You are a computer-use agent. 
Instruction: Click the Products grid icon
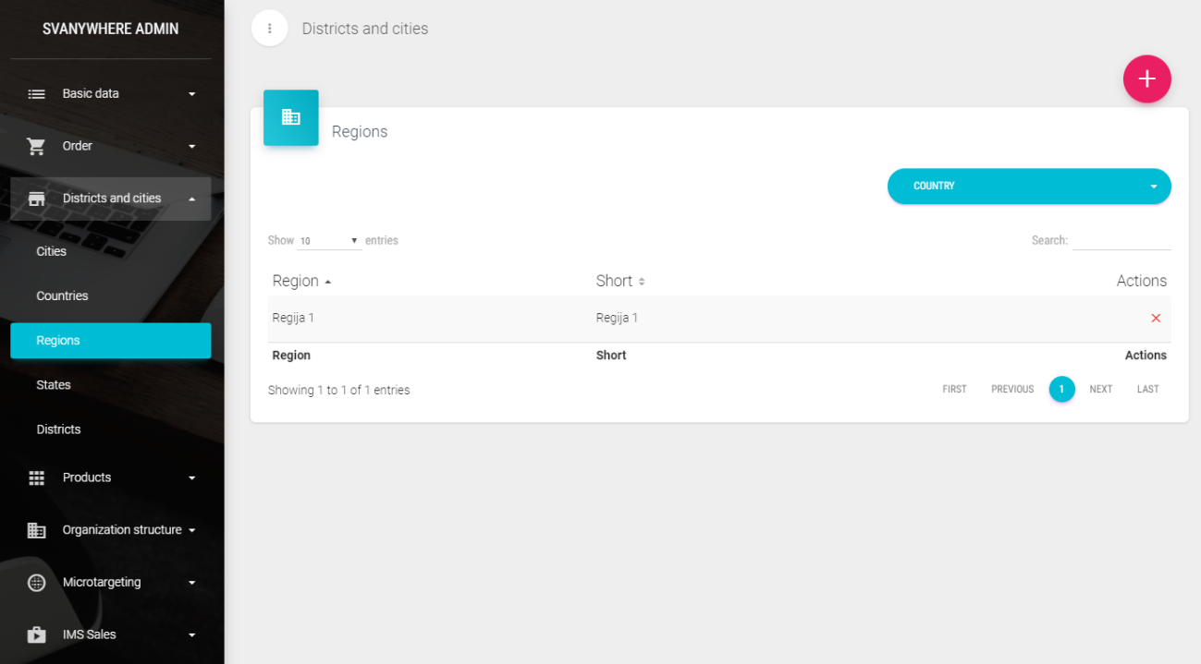click(x=36, y=477)
